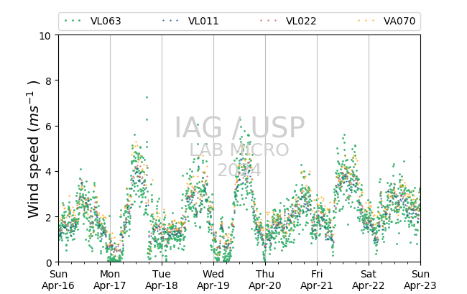
Task: Click the Wind speed y-axis title
Action: pos(33,149)
